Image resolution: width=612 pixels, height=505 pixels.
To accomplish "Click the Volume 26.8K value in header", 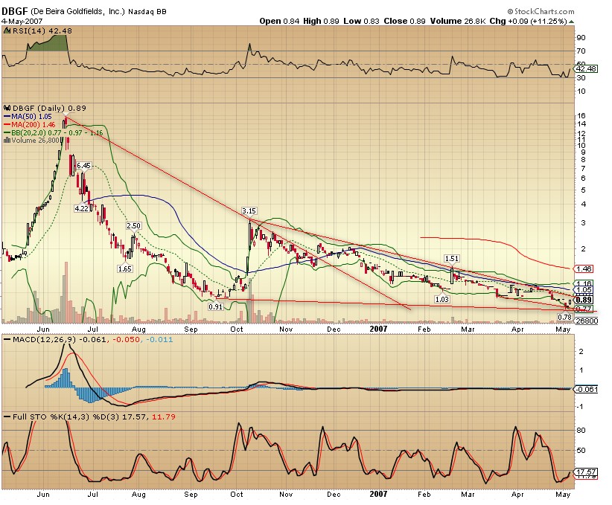I will click(458, 21).
